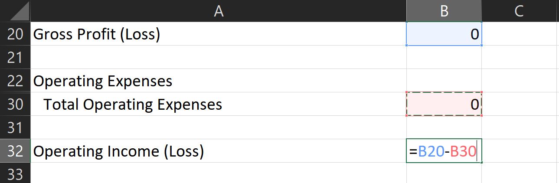Select row 31 header
The width and height of the screenshot is (559, 183).
coord(15,127)
